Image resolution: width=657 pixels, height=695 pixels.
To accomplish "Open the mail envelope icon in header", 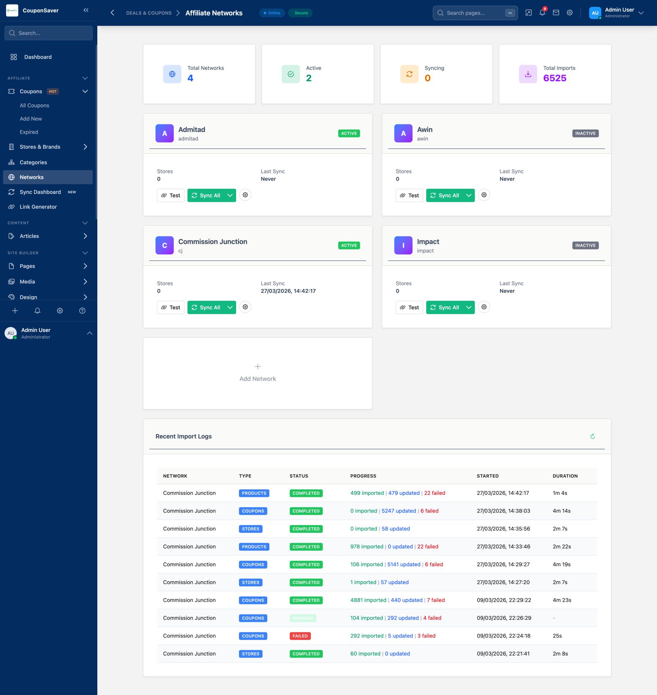I will coord(556,13).
